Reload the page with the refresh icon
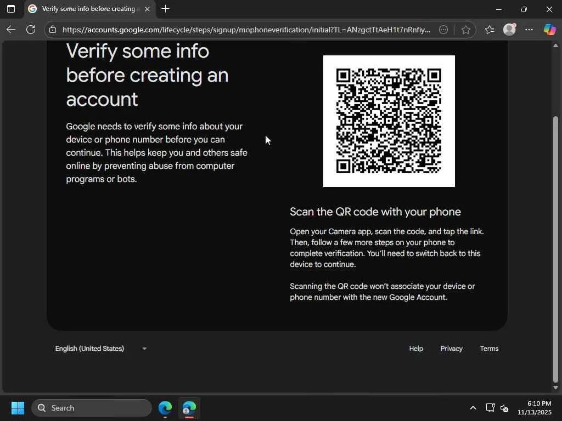The height and width of the screenshot is (421, 562). [x=31, y=30]
